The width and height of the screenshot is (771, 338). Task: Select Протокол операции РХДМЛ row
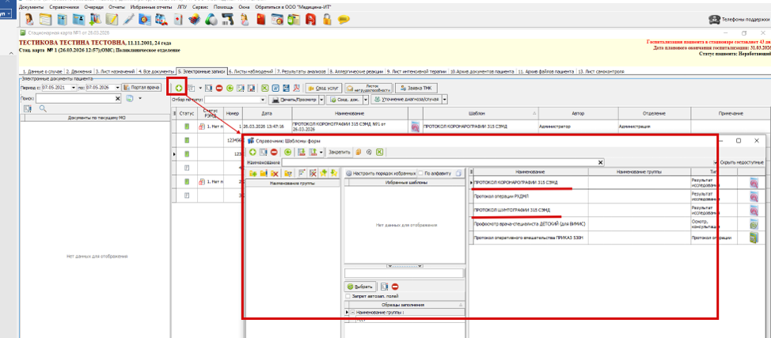[617, 196]
